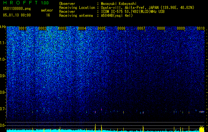Viewport: 208px width, 132px height.
Task: Click time marker 0006
Action: [121, 28]
